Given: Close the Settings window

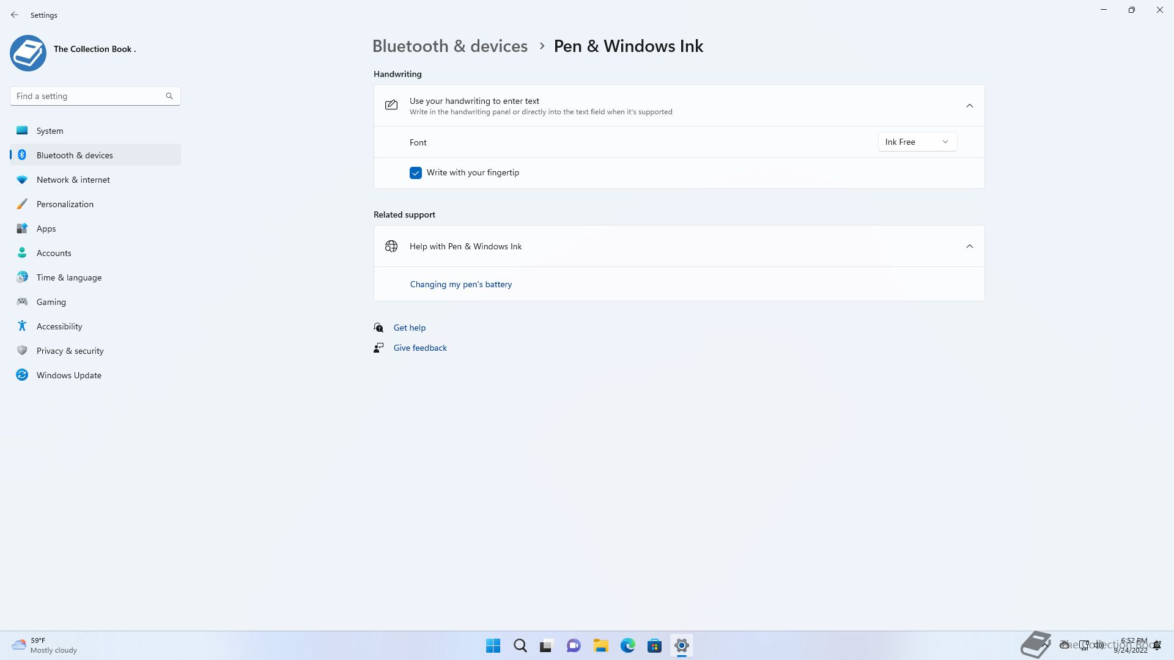Looking at the screenshot, I should tap(1160, 10).
